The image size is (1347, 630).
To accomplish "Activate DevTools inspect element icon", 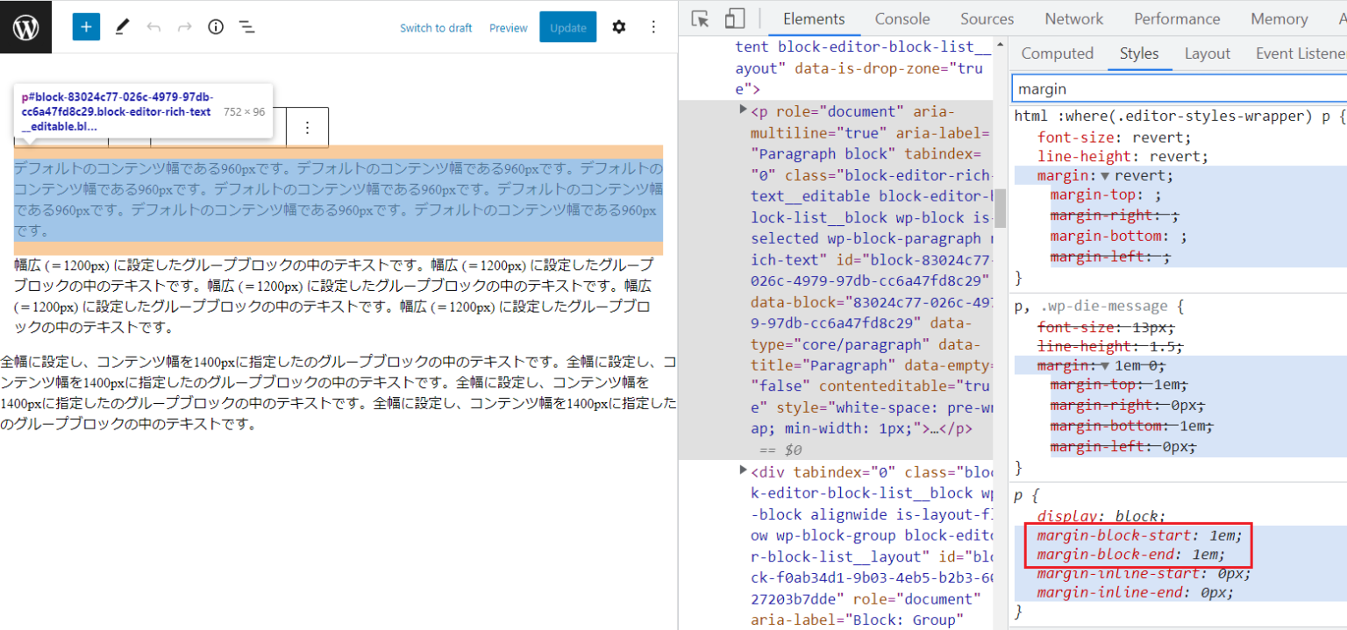I will pos(699,18).
